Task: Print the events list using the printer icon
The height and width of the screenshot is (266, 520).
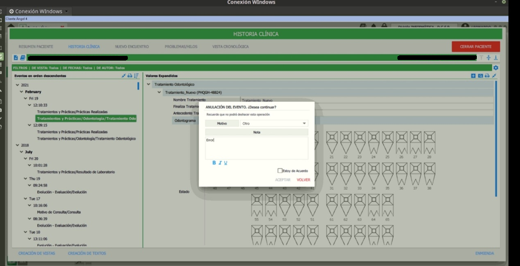Action: (130, 76)
